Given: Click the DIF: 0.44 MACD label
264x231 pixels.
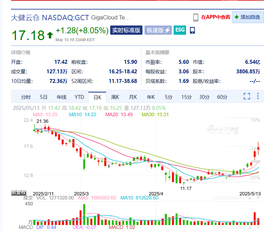Looking at the screenshot, I should click(46, 227).
